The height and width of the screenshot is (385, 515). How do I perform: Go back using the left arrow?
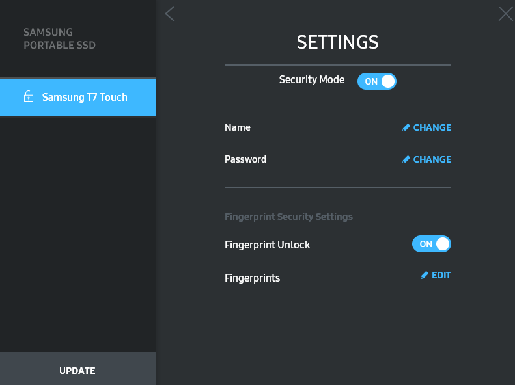tap(170, 14)
